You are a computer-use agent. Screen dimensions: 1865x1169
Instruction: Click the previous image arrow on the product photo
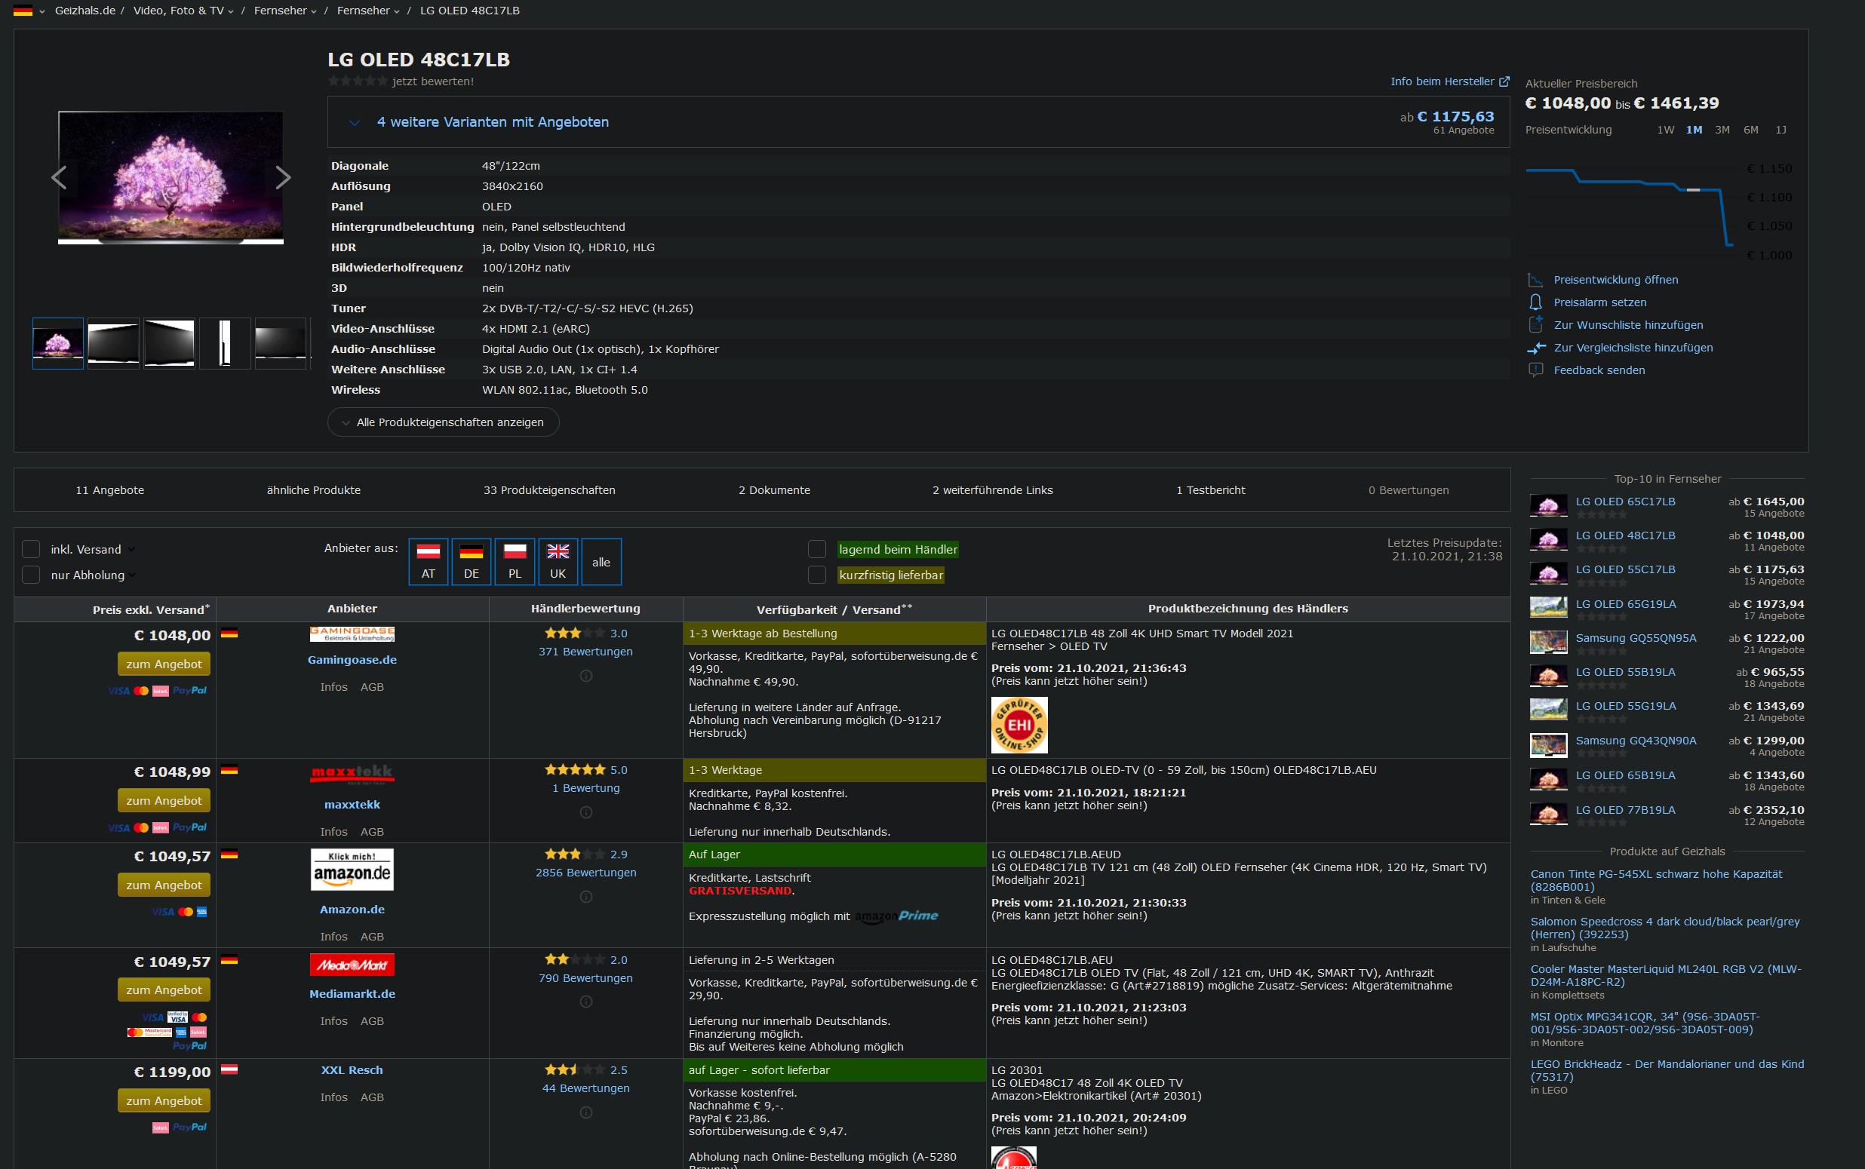pyautogui.click(x=59, y=178)
